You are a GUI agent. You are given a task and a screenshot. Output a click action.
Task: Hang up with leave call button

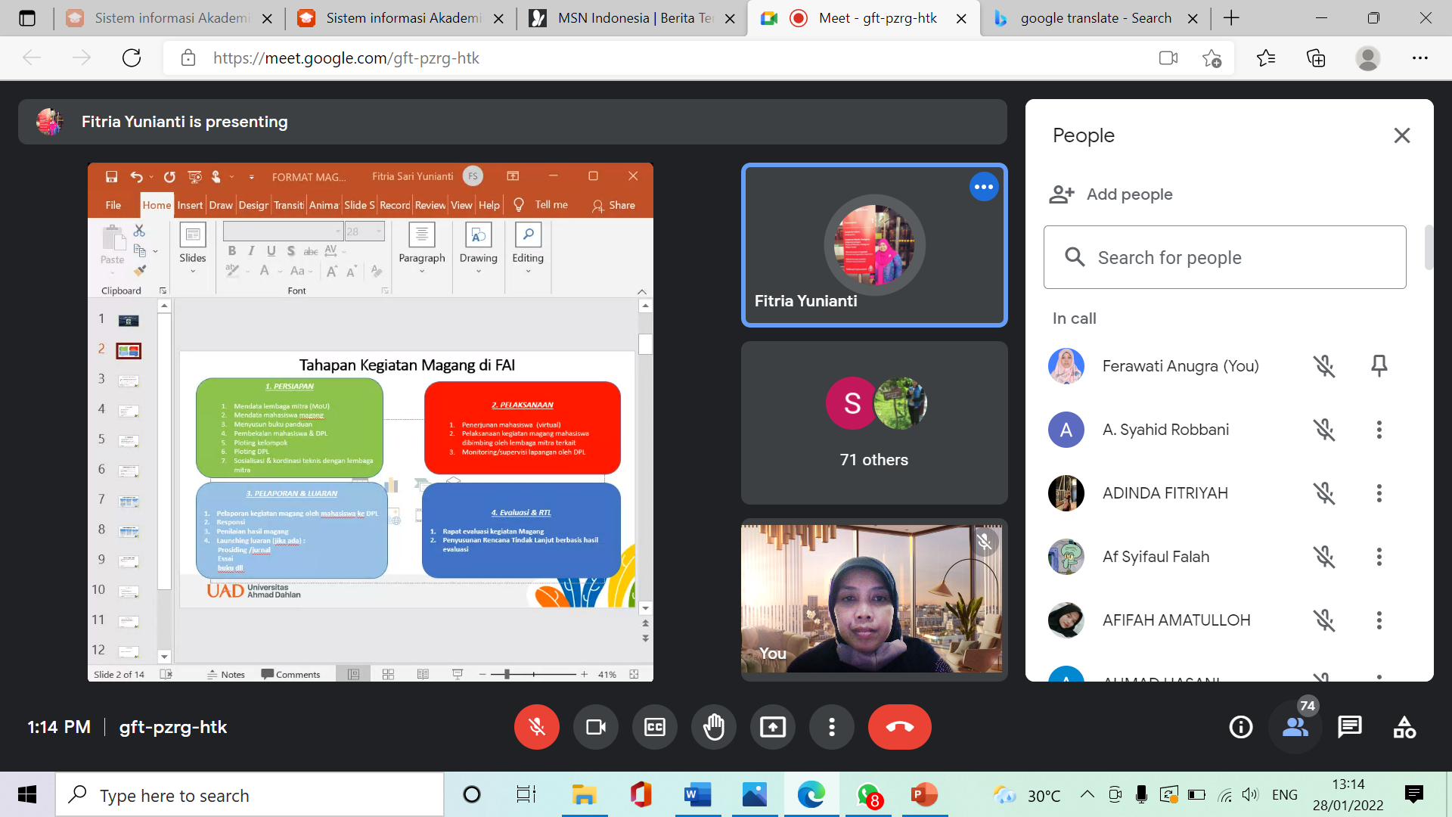(899, 727)
